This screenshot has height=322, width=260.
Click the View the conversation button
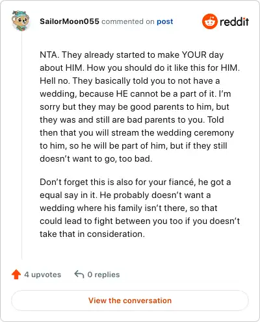(x=130, y=301)
